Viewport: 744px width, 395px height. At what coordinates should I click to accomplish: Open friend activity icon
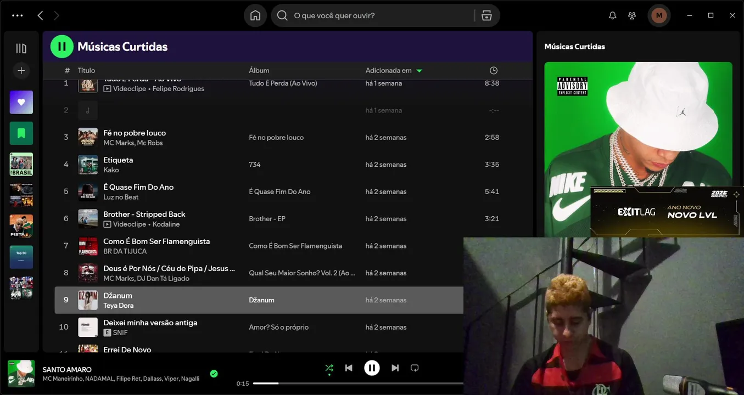[632, 15]
